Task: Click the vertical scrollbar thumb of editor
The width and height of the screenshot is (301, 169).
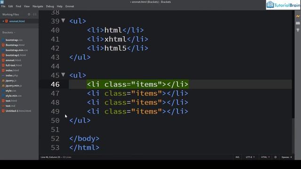Action: [293, 135]
